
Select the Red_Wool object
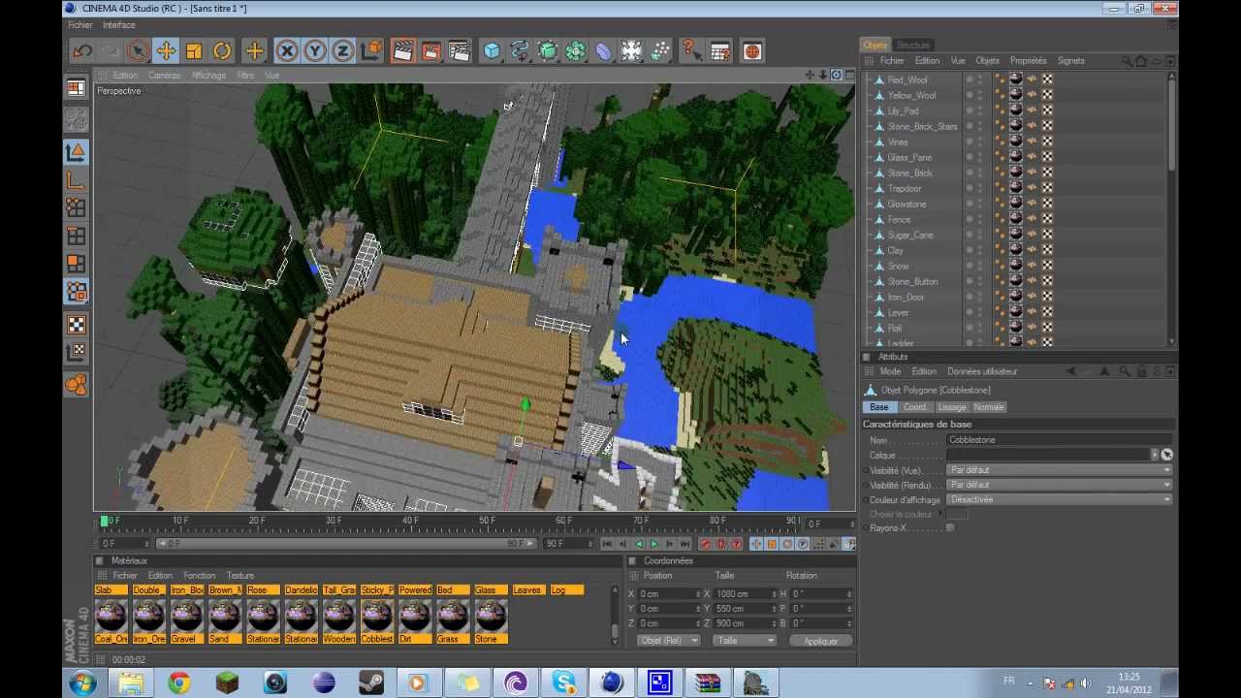pos(907,79)
